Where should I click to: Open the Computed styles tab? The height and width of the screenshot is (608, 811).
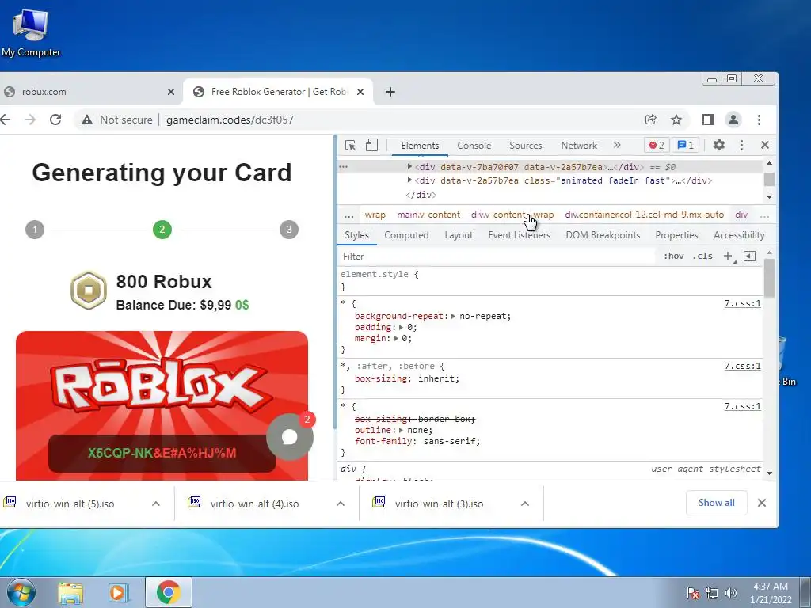pos(406,235)
